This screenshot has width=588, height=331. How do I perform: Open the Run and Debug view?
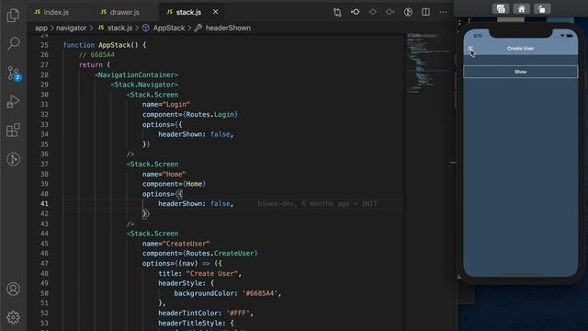pos(13,101)
